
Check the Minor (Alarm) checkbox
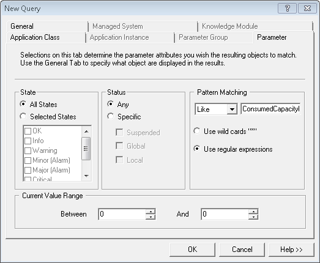tap(28, 160)
